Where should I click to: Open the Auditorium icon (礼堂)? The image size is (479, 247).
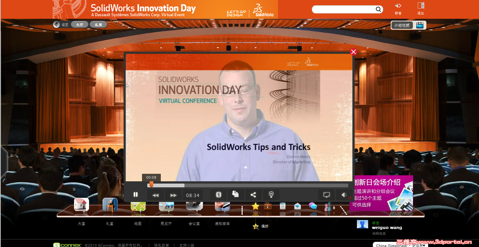(110, 205)
